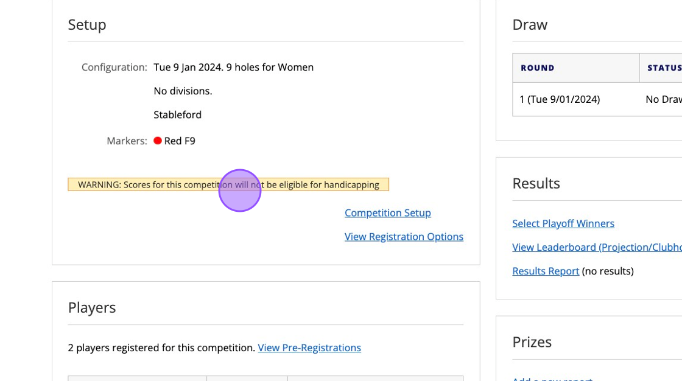This screenshot has height=381, width=682.
Task: Open View Registration Options
Action: pos(404,237)
